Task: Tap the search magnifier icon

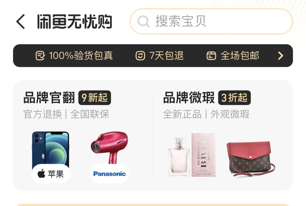Action: pos(143,21)
